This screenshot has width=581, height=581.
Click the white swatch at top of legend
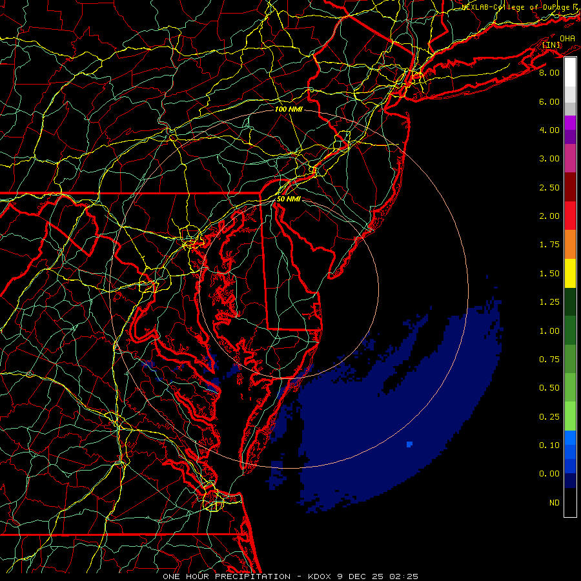point(570,72)
